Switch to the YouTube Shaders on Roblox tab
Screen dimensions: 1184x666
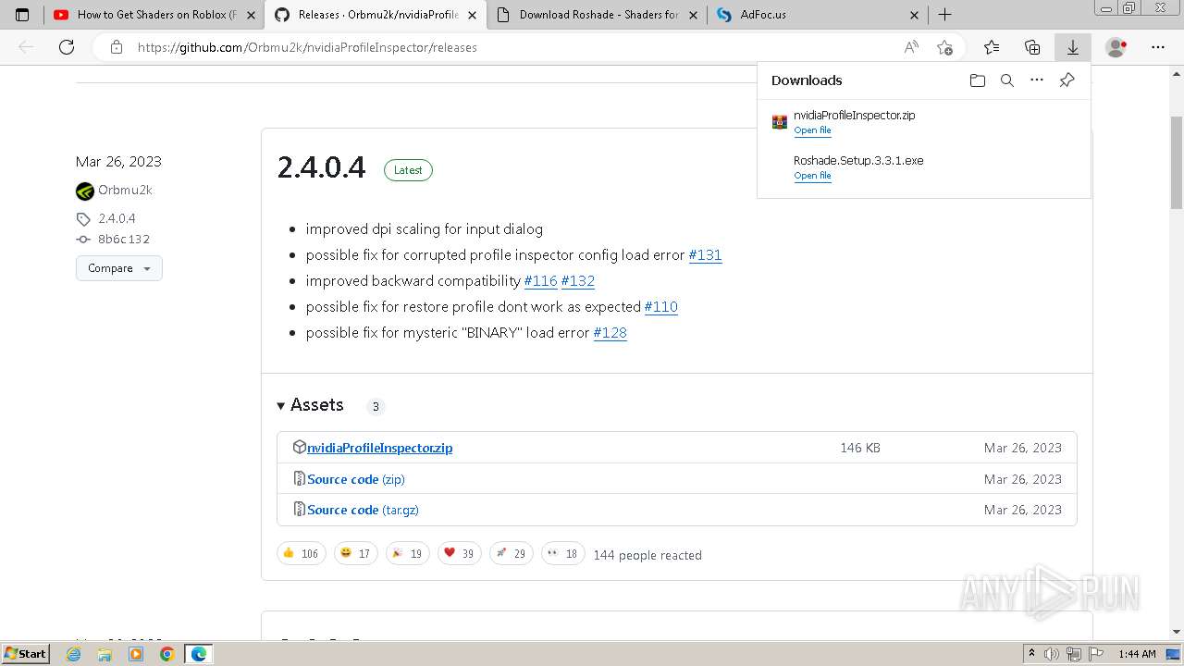pyautogui.click(x=154, y=15)
